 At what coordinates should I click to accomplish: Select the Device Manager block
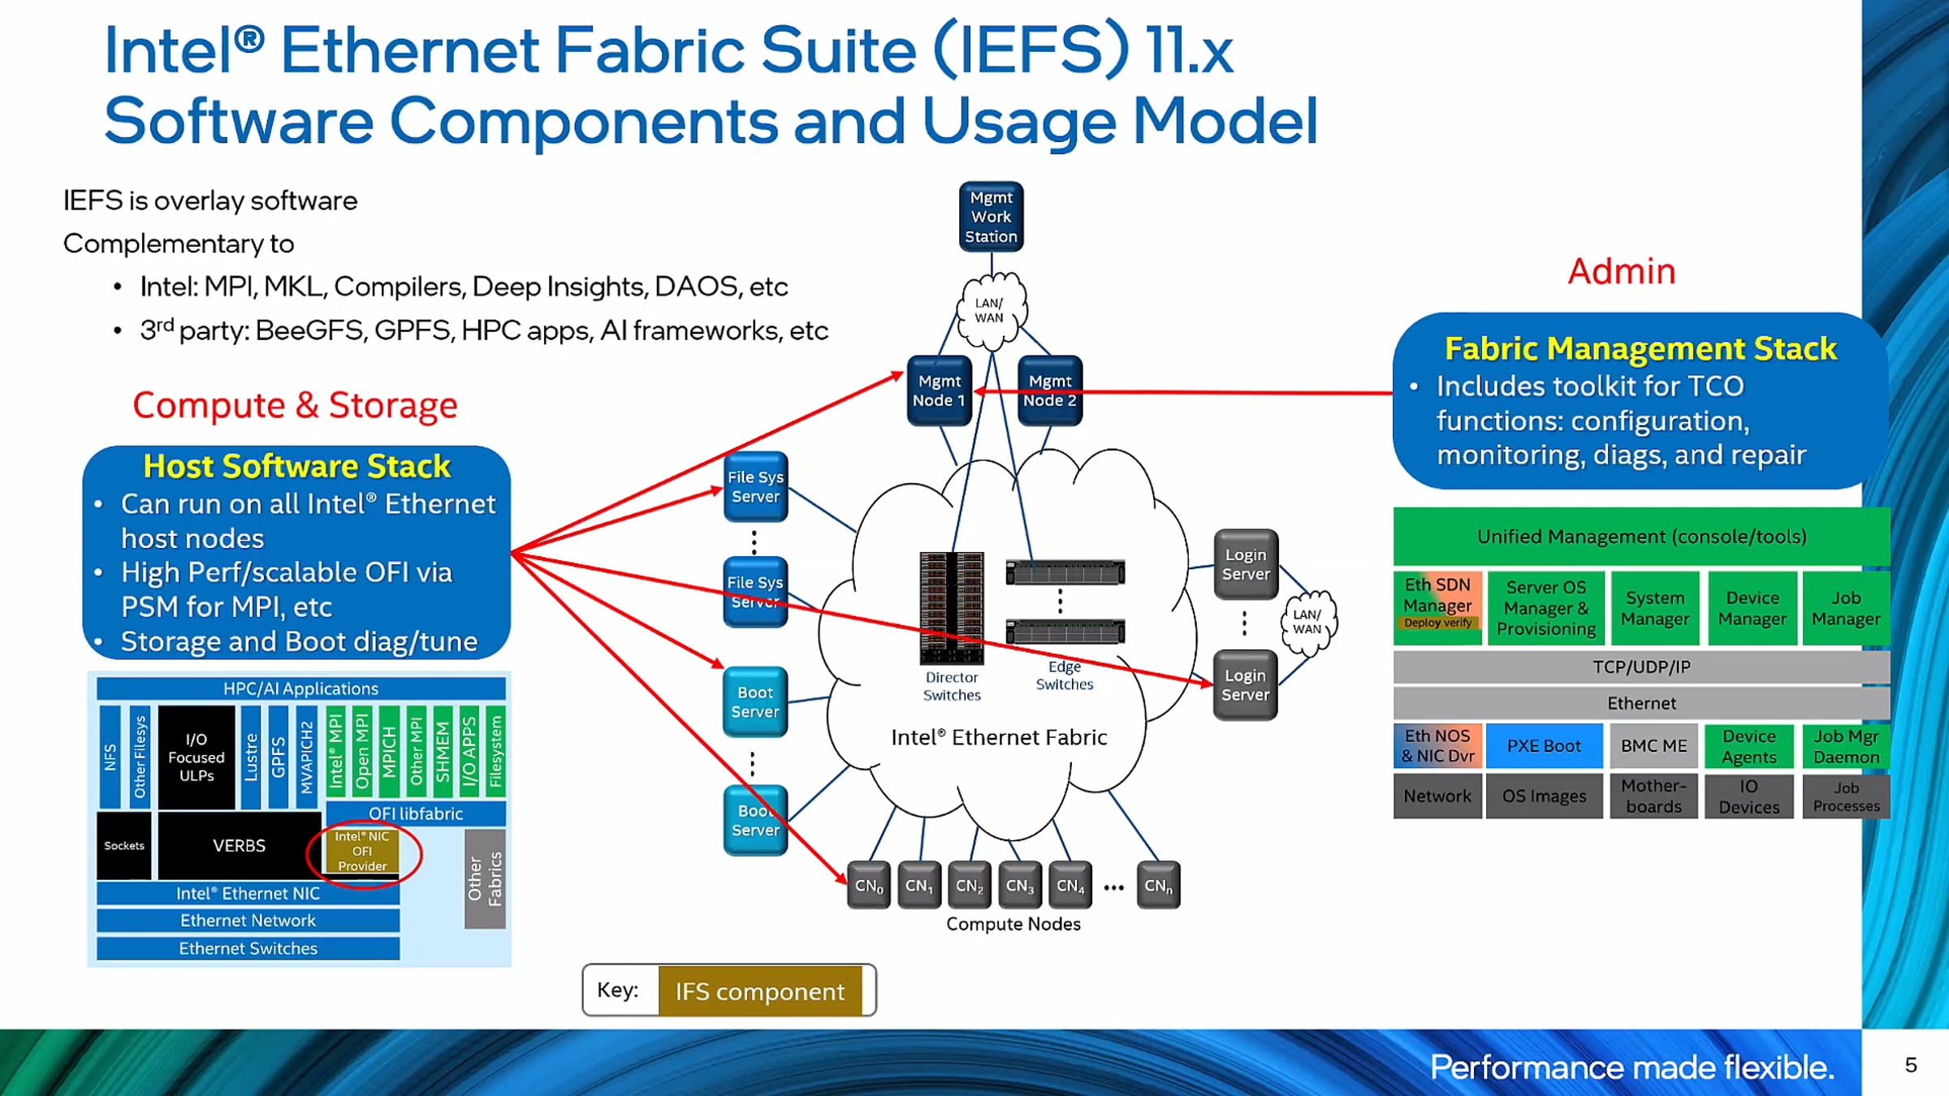1752,607
